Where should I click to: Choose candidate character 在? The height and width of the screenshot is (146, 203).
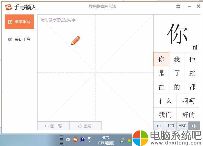pos(161,87)
